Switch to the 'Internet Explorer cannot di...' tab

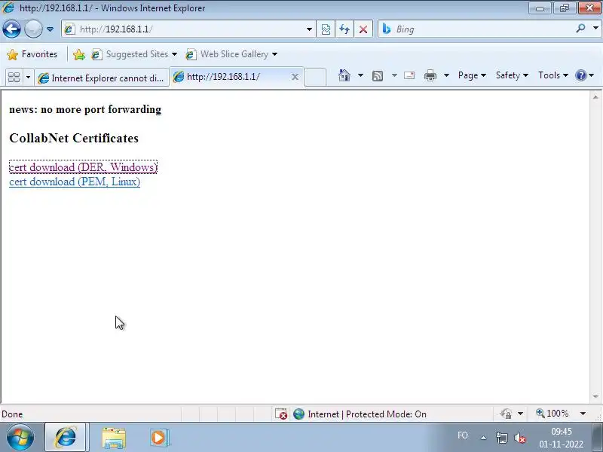point(102,78)
